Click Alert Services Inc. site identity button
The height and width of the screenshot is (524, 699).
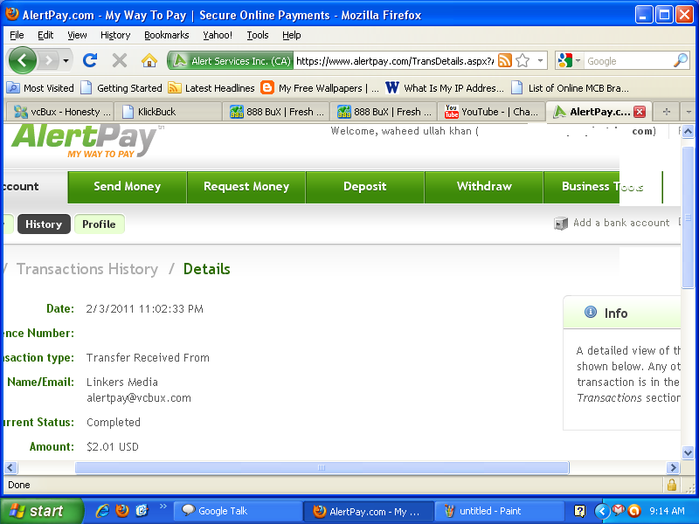click(x=231, y=60)
